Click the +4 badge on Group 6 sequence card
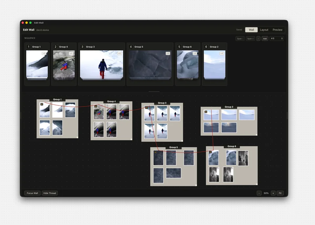315x225 pixels. 195,53
